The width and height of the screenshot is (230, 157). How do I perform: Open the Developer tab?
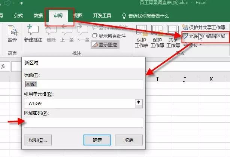pyautogui.click(x=102, y=15)
